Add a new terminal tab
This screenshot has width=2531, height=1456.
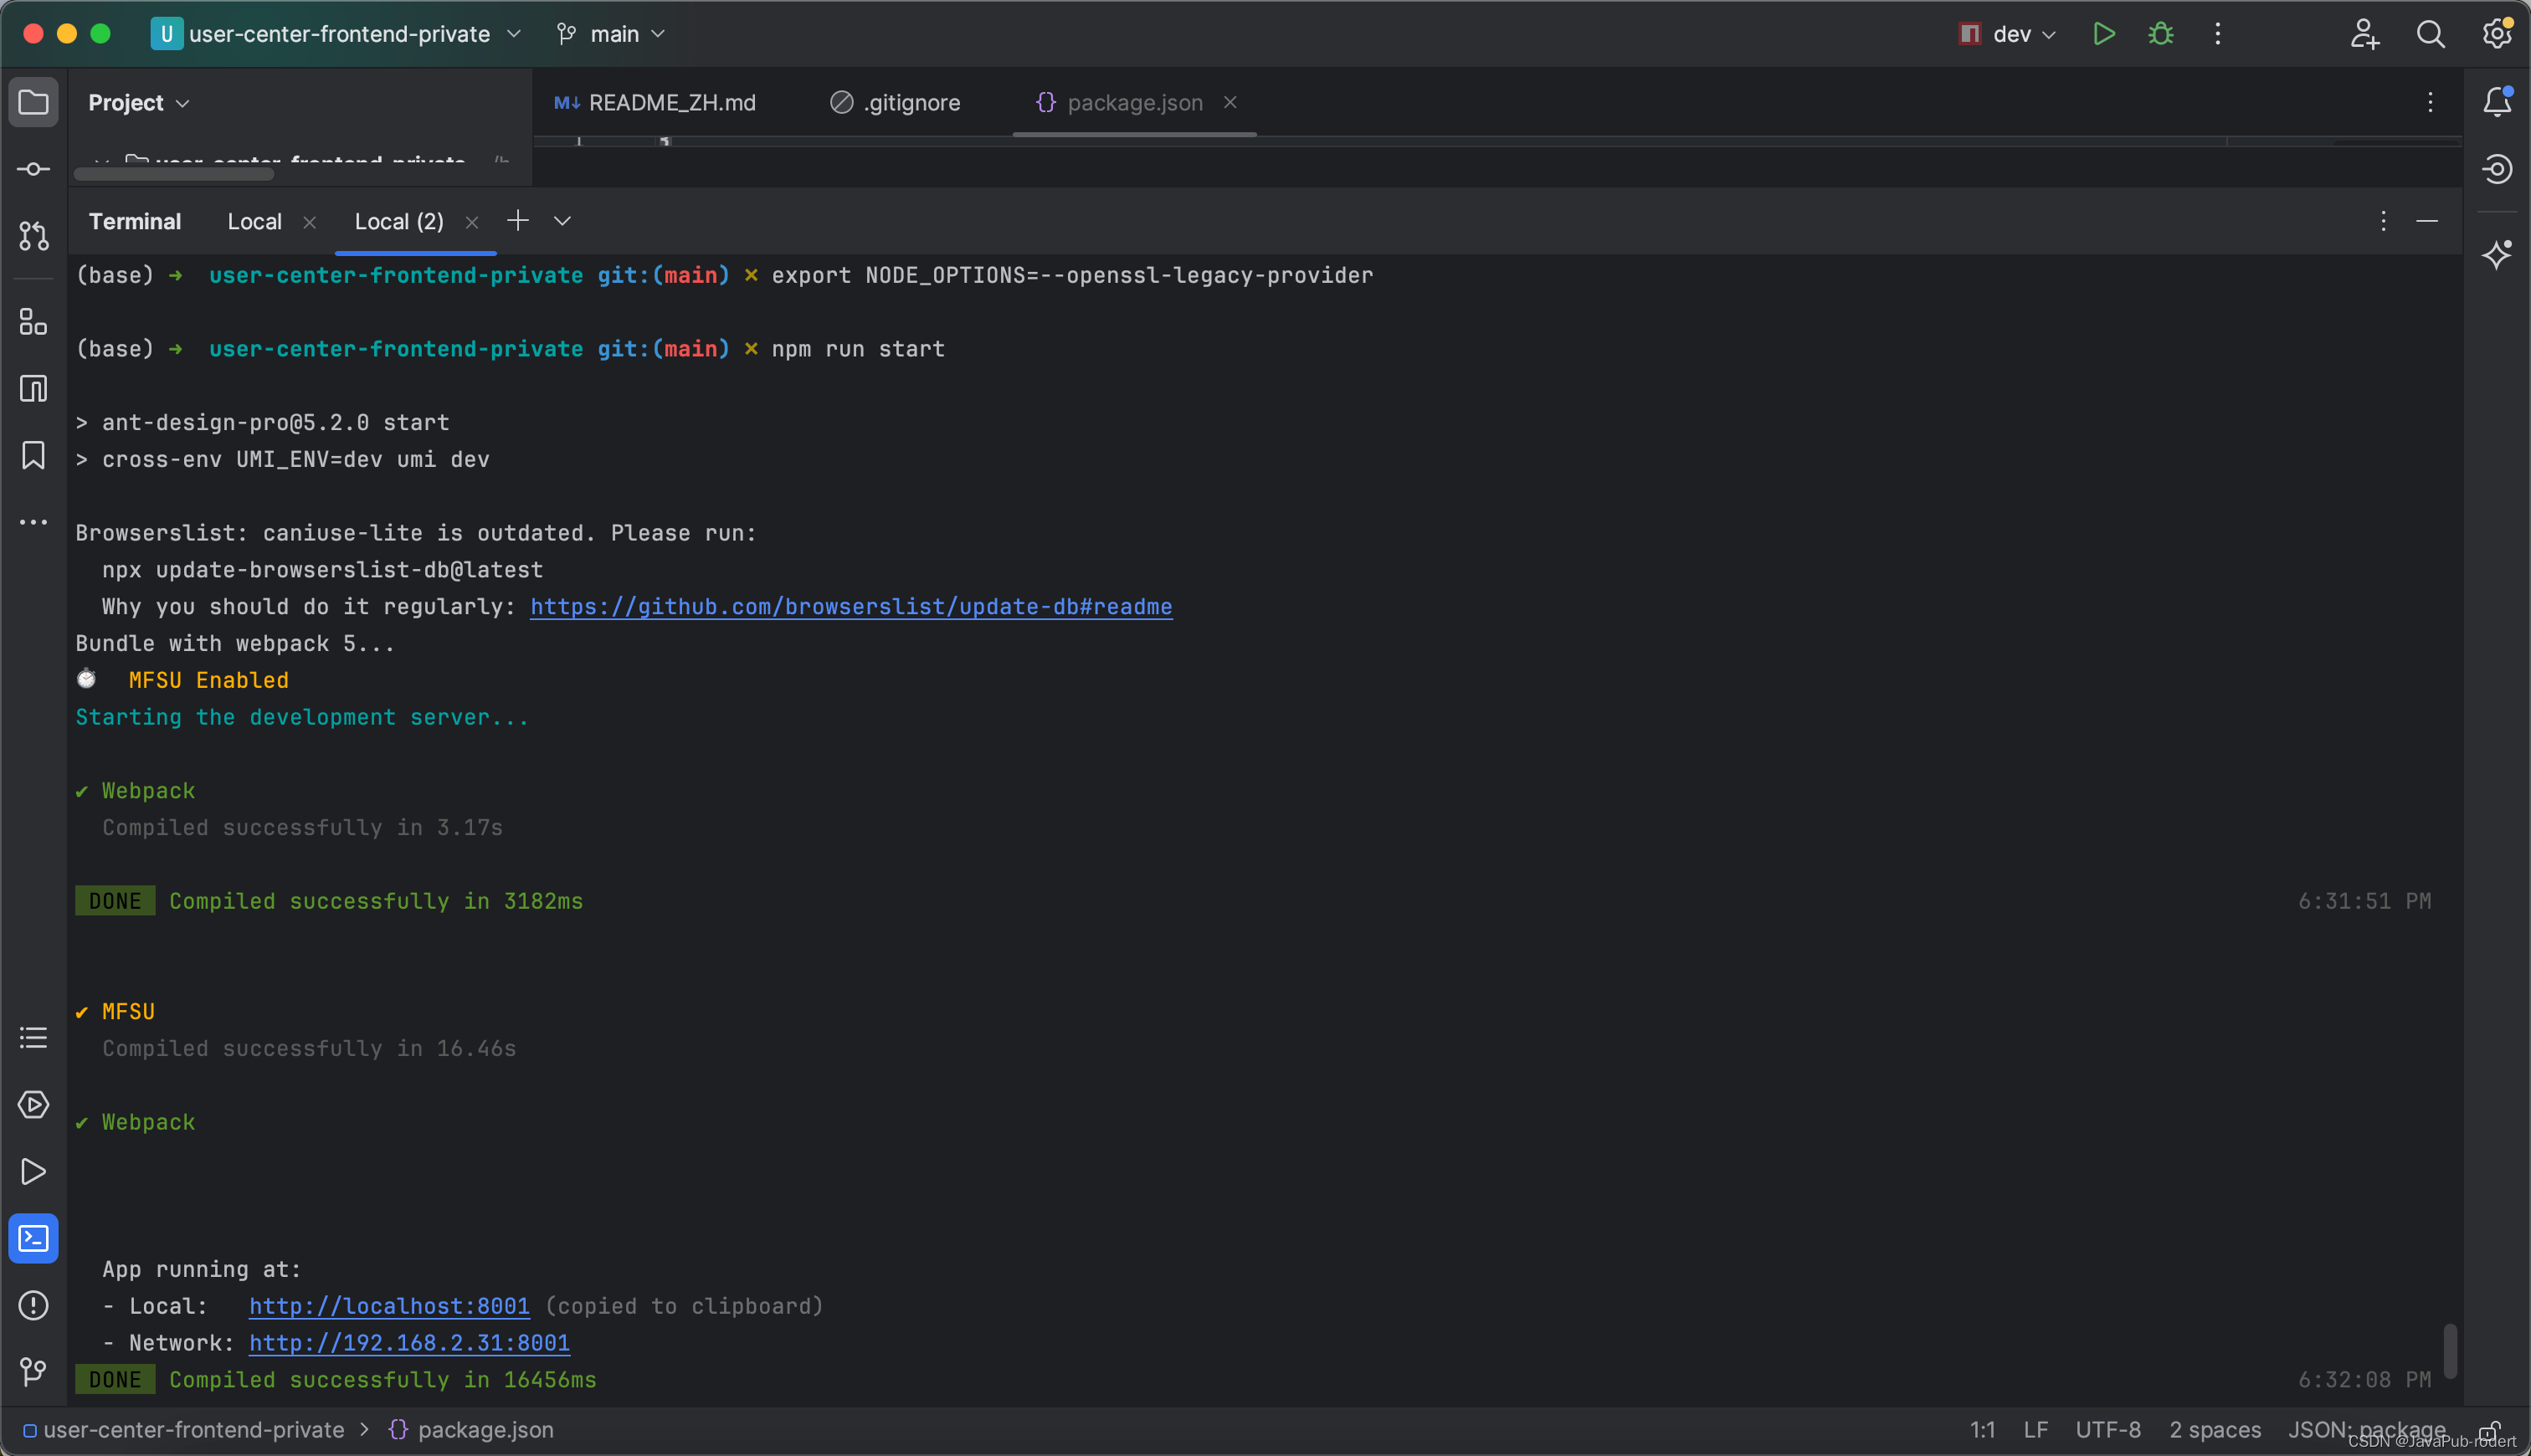click(517, 221)
